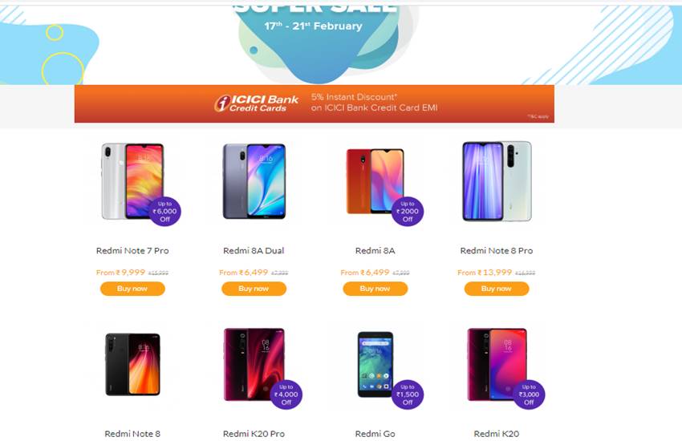Image resolution: width=682 pixels, height=441 pixels.
Task: Open the Redmi 8A phone image
Action: (x=375, y=181)
